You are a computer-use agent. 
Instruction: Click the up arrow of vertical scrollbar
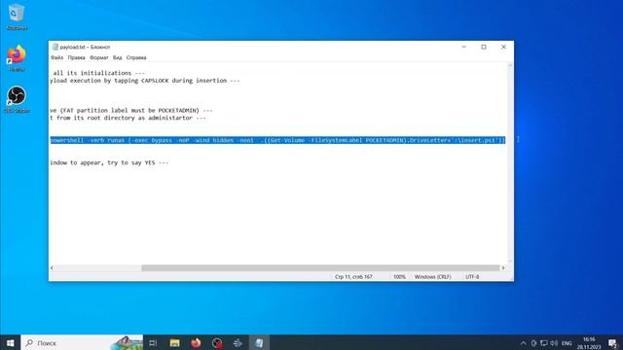(510, 65)
